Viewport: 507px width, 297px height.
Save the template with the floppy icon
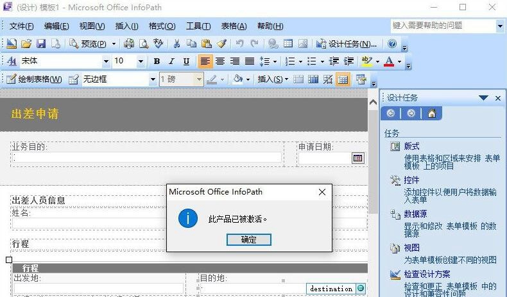pos(40,44)
